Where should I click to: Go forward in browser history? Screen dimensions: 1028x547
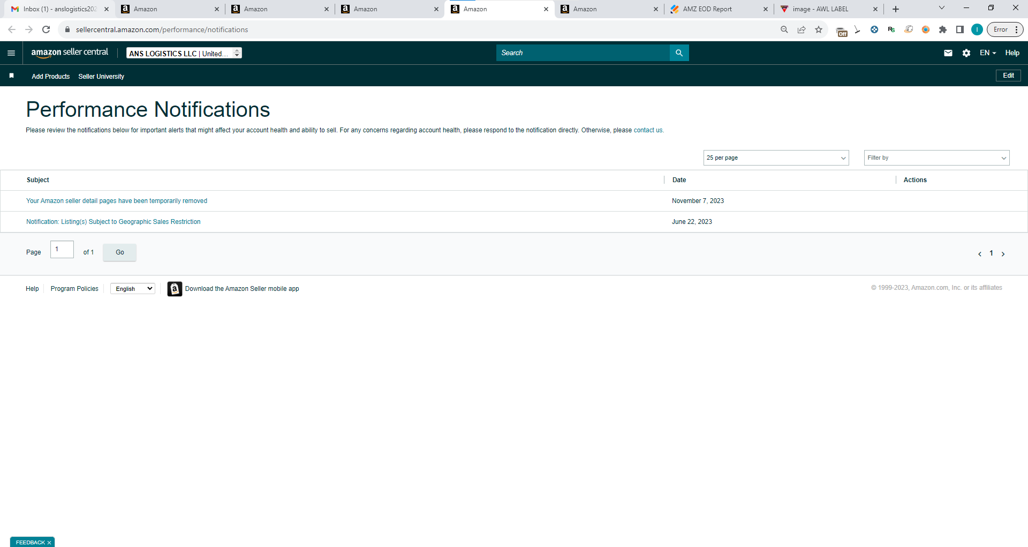pos(29,29)
